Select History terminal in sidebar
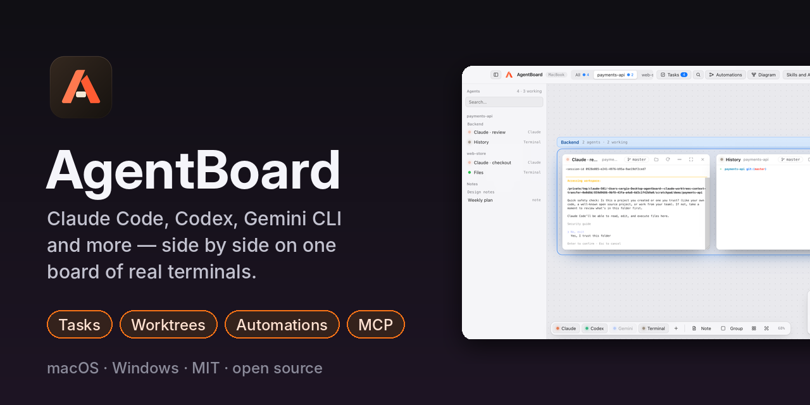Screen dimensions: 810x405 (504, 142)
